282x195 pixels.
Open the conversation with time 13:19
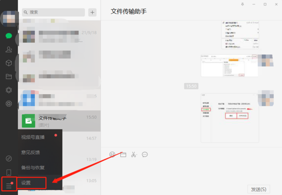81,163
